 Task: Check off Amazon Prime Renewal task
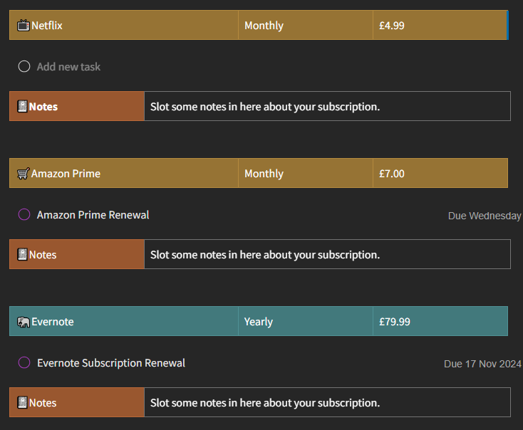pos(24,214)
